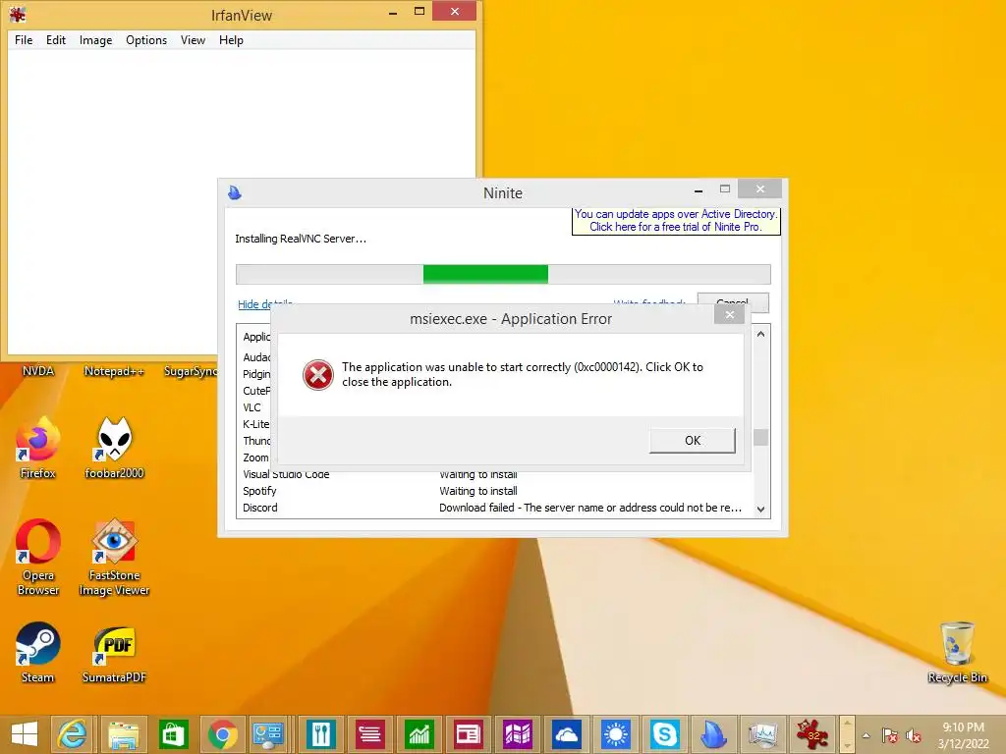Click the Hide details link in Ninite
Image resolution: width=1006 pixels, height=754 pixels.
pyautogui.click(x=253, y=304)
